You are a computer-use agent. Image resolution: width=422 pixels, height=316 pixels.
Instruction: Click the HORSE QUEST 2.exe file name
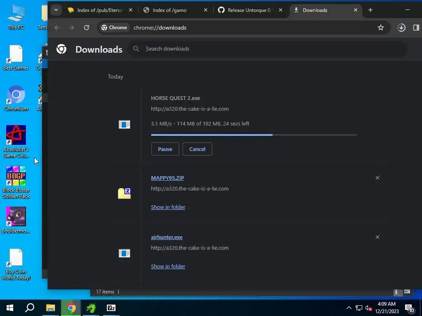[x=176, y=98]
